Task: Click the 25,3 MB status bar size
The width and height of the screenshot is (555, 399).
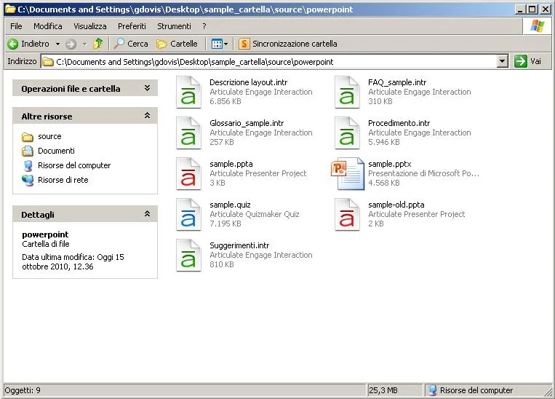Action: (383, 390)
